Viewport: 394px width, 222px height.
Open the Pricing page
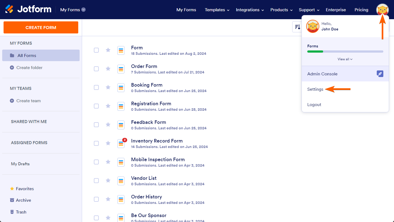[x=361, y=10]
